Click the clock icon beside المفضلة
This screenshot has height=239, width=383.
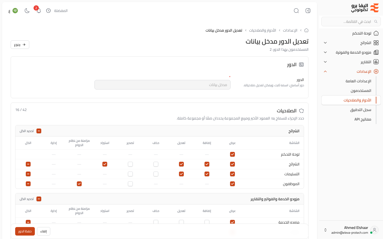click(x=48, y=11)
